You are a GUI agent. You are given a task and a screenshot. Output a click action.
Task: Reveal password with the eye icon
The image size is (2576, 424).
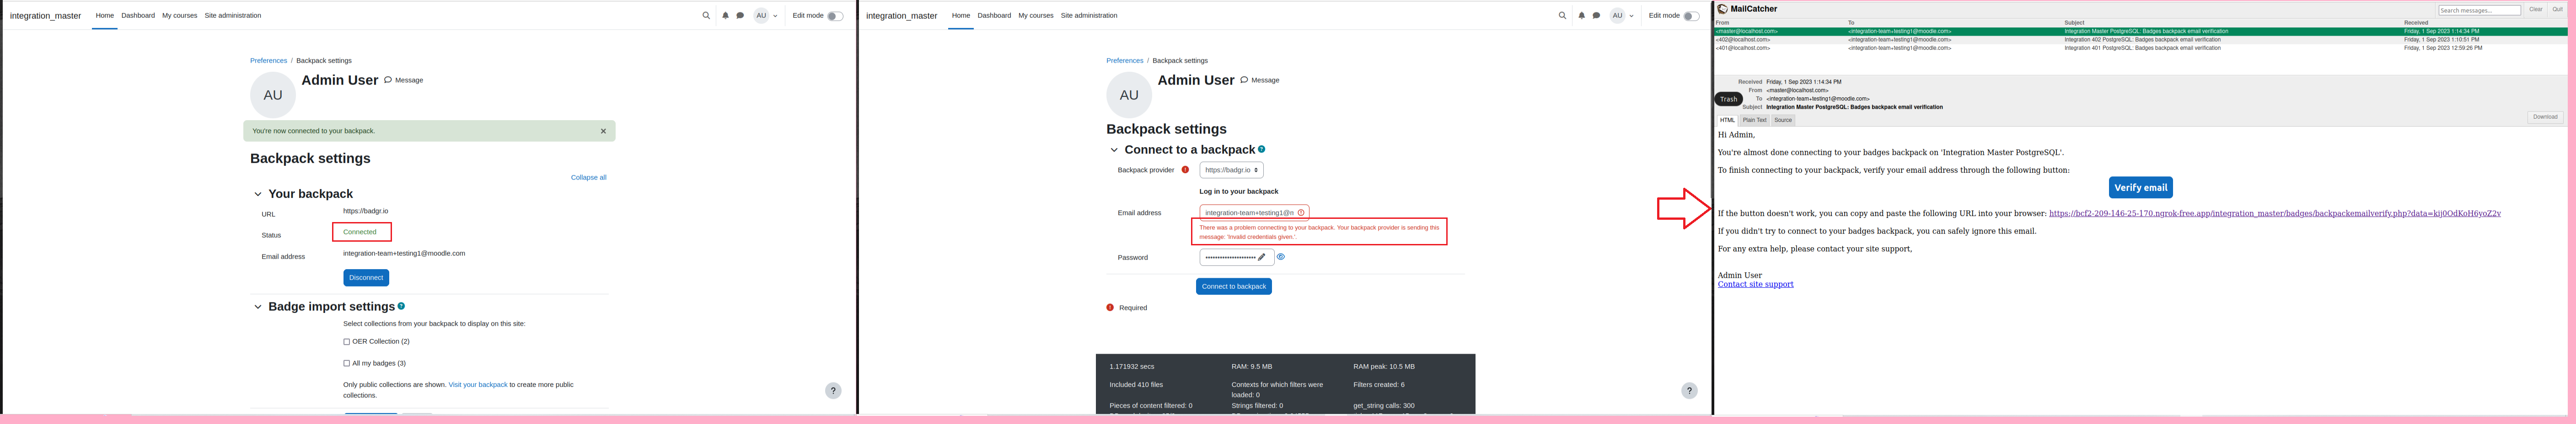point(1280,257)
